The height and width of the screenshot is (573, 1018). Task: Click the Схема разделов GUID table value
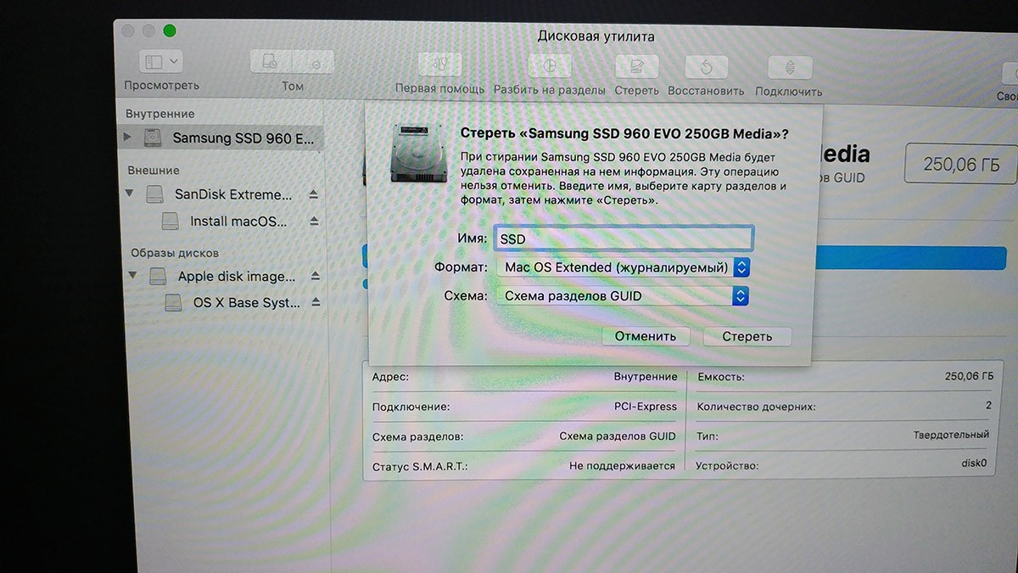(618, 436)
